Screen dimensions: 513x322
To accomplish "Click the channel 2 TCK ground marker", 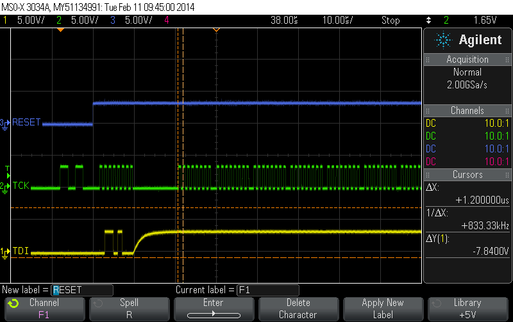I will point(4,188).
